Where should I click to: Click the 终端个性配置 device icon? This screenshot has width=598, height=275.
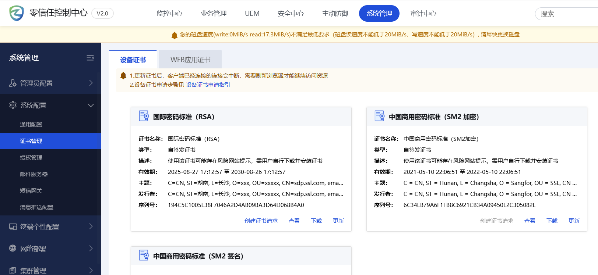point(13,226)
